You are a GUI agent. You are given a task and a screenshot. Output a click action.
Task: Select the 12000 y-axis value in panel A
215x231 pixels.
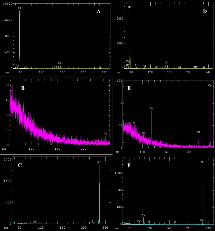point(8,20)
